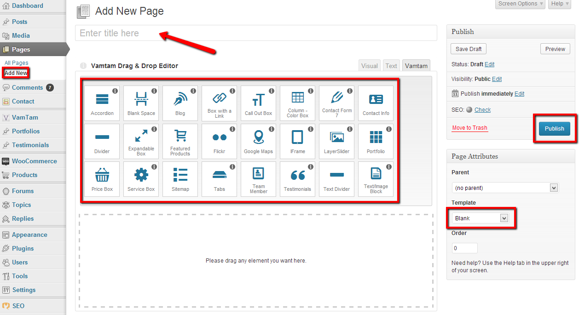Image resolution: width=579 pixels, height=315 pixels.
Task: Publish the new page
Action: click(x=554, y=129)
